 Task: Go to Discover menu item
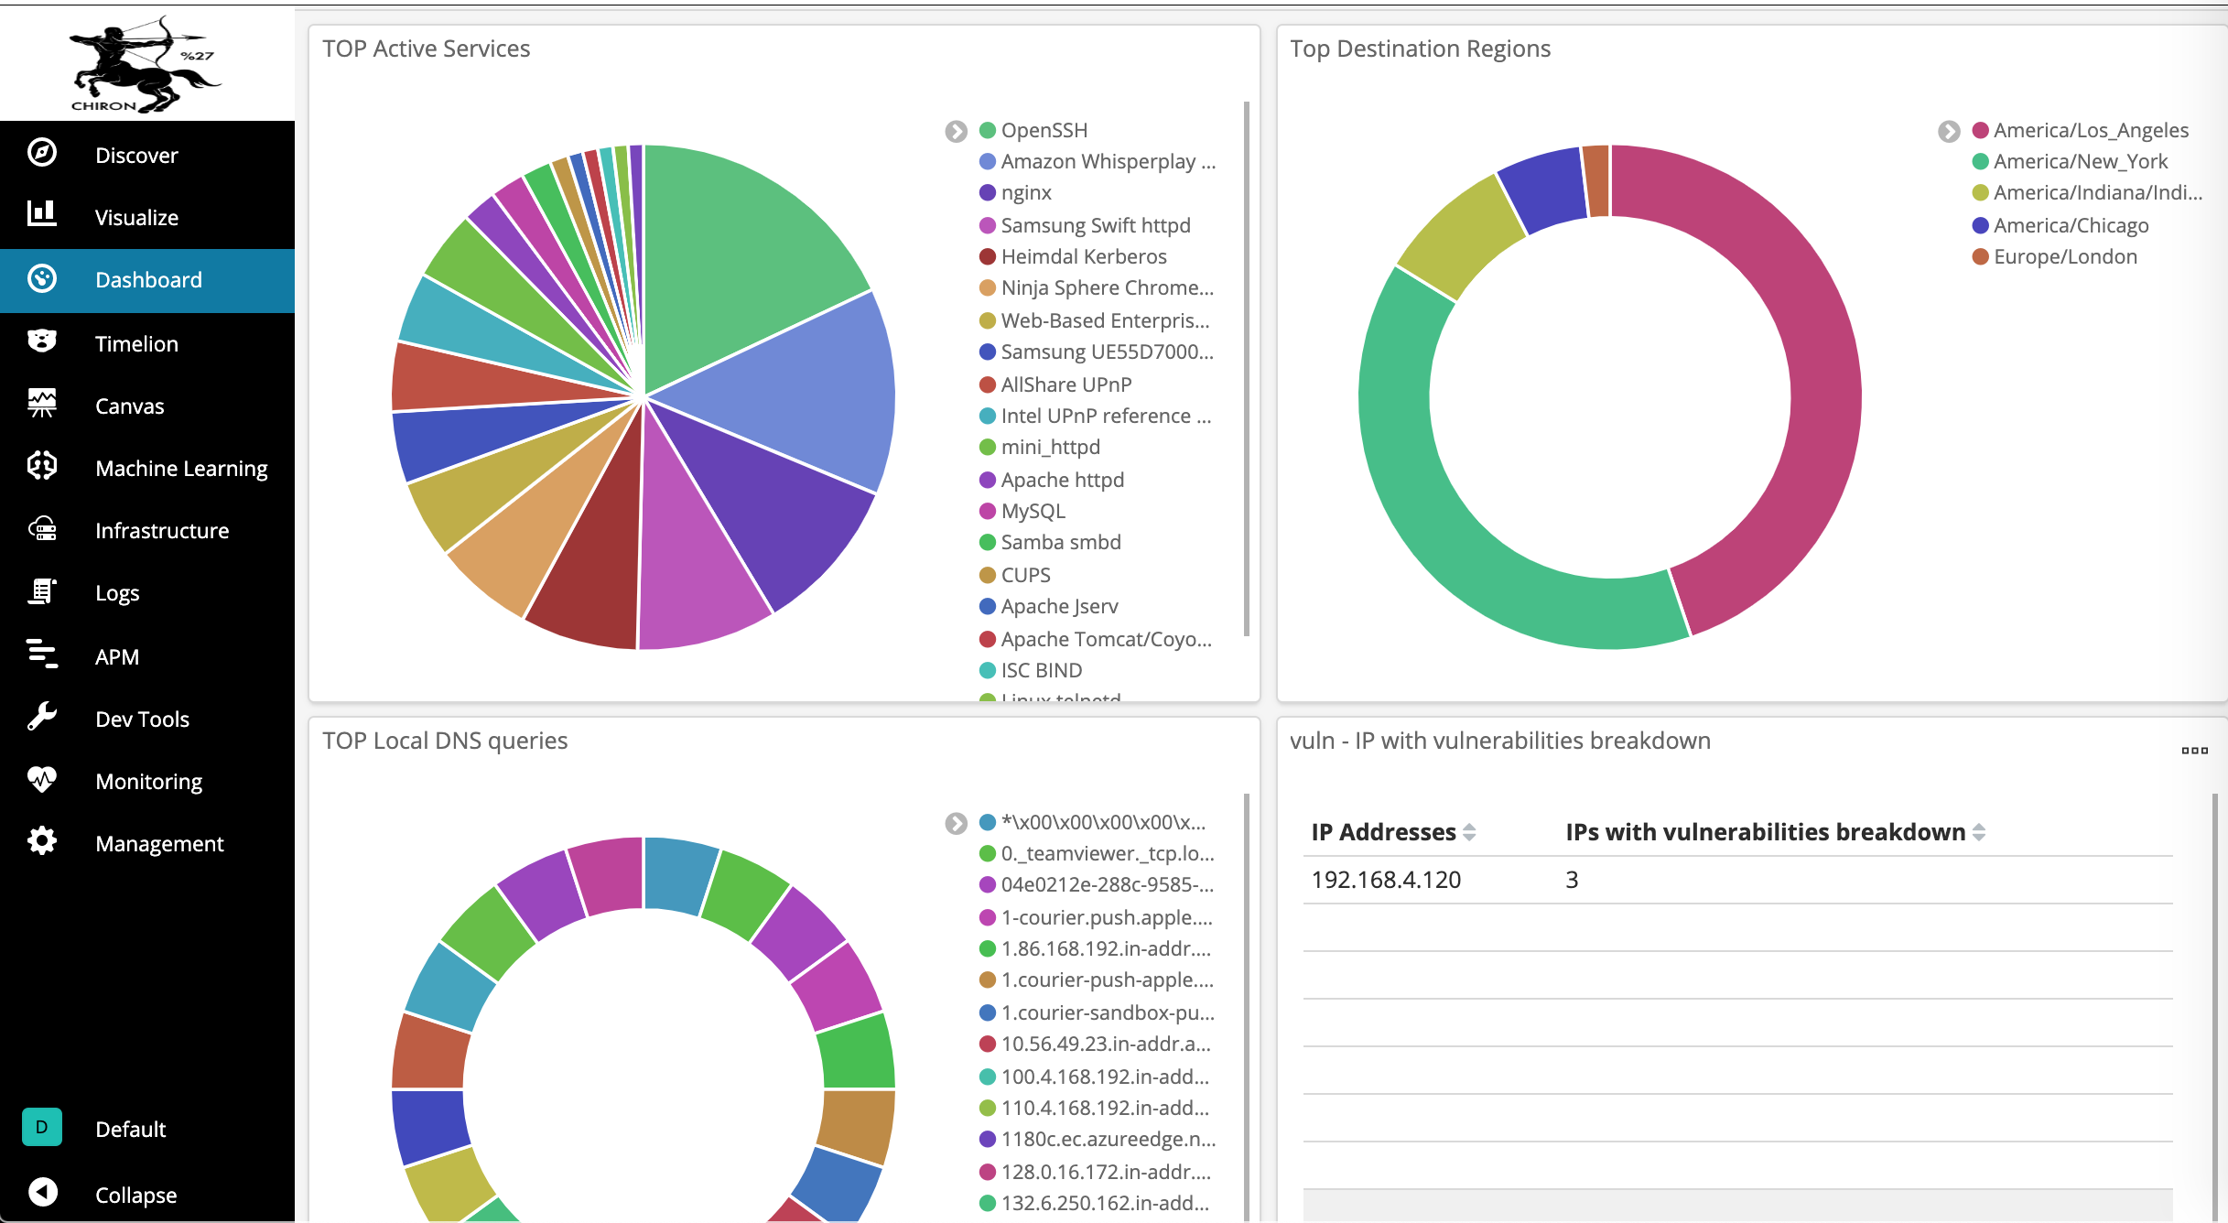(136, 155)
